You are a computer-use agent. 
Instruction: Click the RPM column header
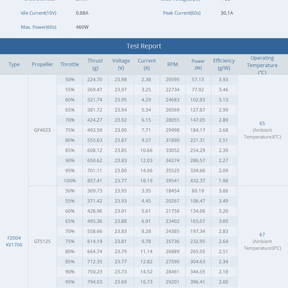click(x=173, y=64)
